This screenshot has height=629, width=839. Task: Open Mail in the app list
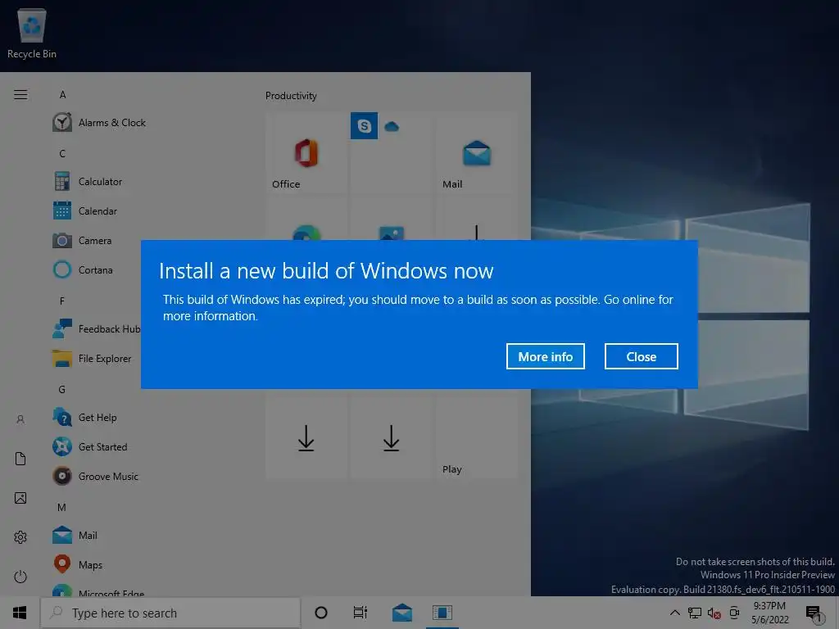[x=75, y=535]
